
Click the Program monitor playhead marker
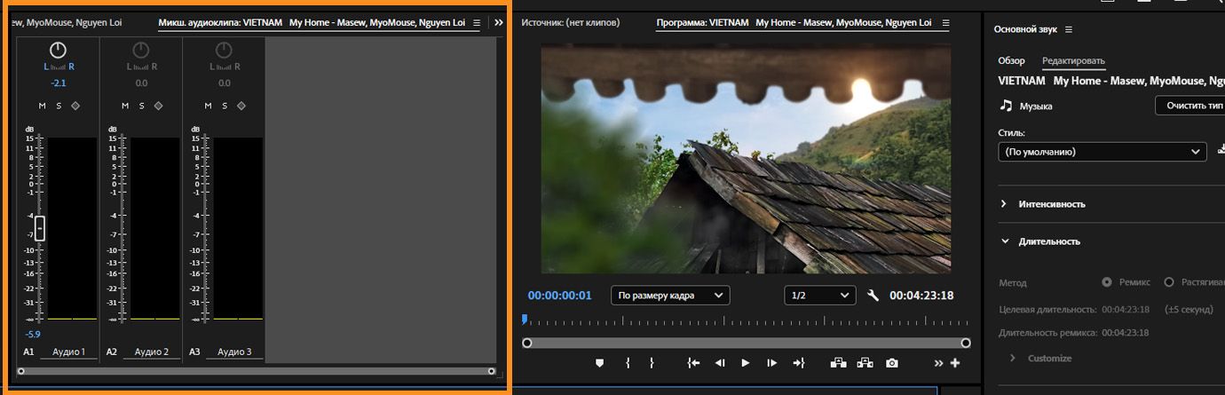point(525,319)
